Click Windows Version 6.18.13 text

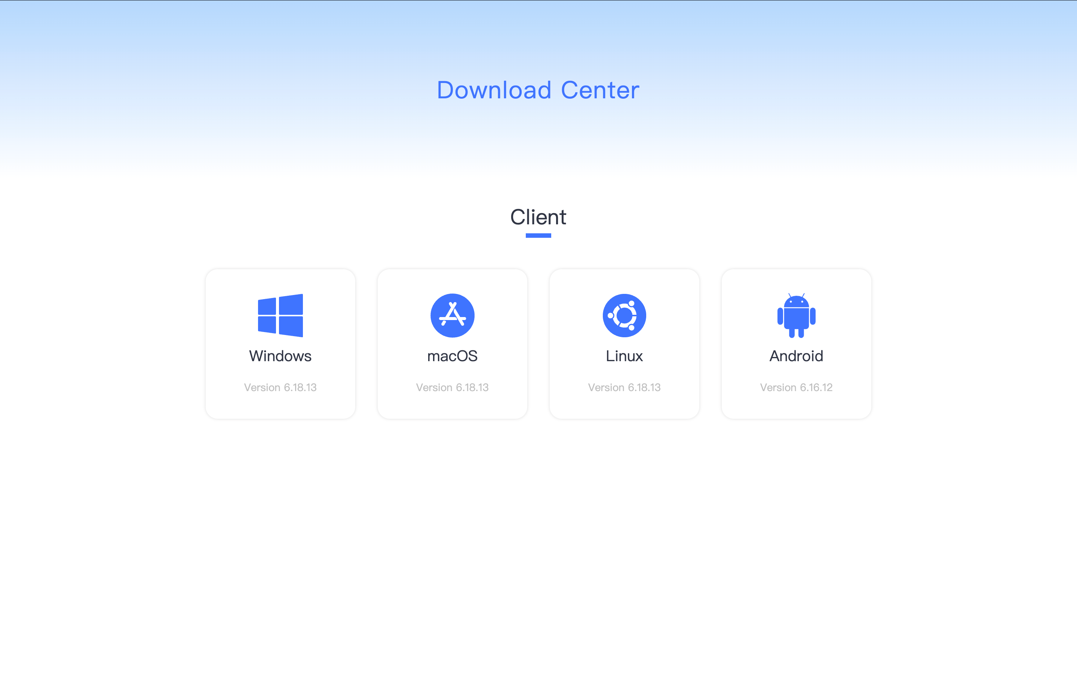(280, 387)
